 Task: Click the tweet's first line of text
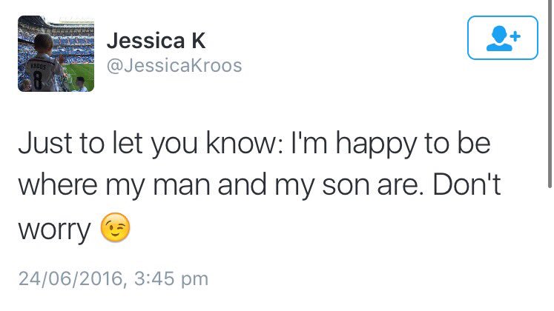(254, 144)
